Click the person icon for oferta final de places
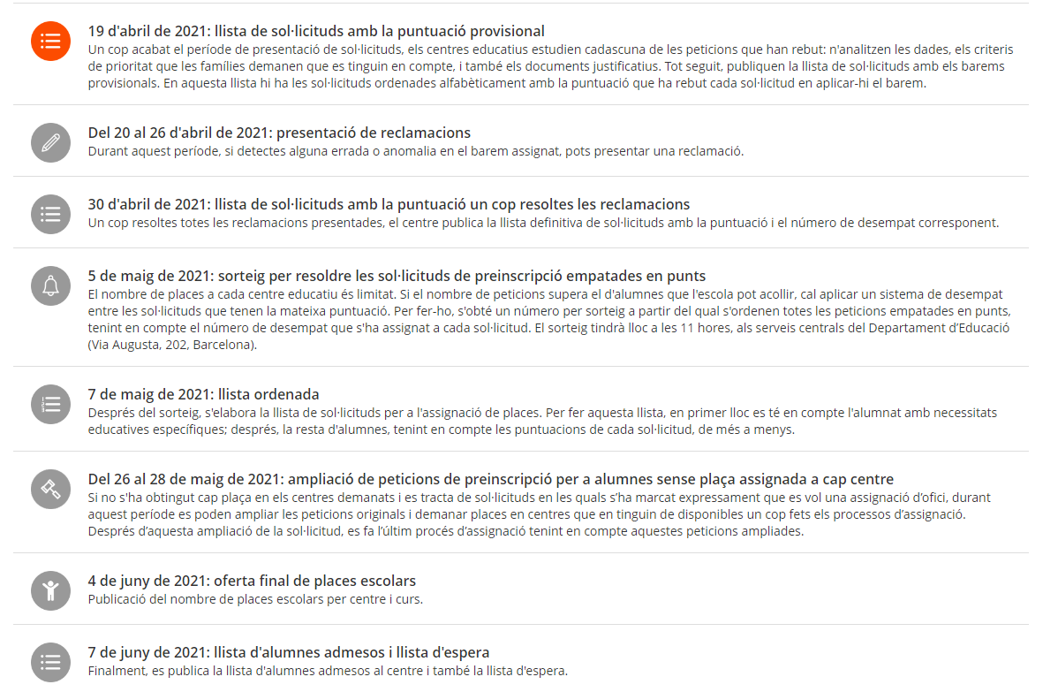The image size is (1043, 692). coord(50,590)
